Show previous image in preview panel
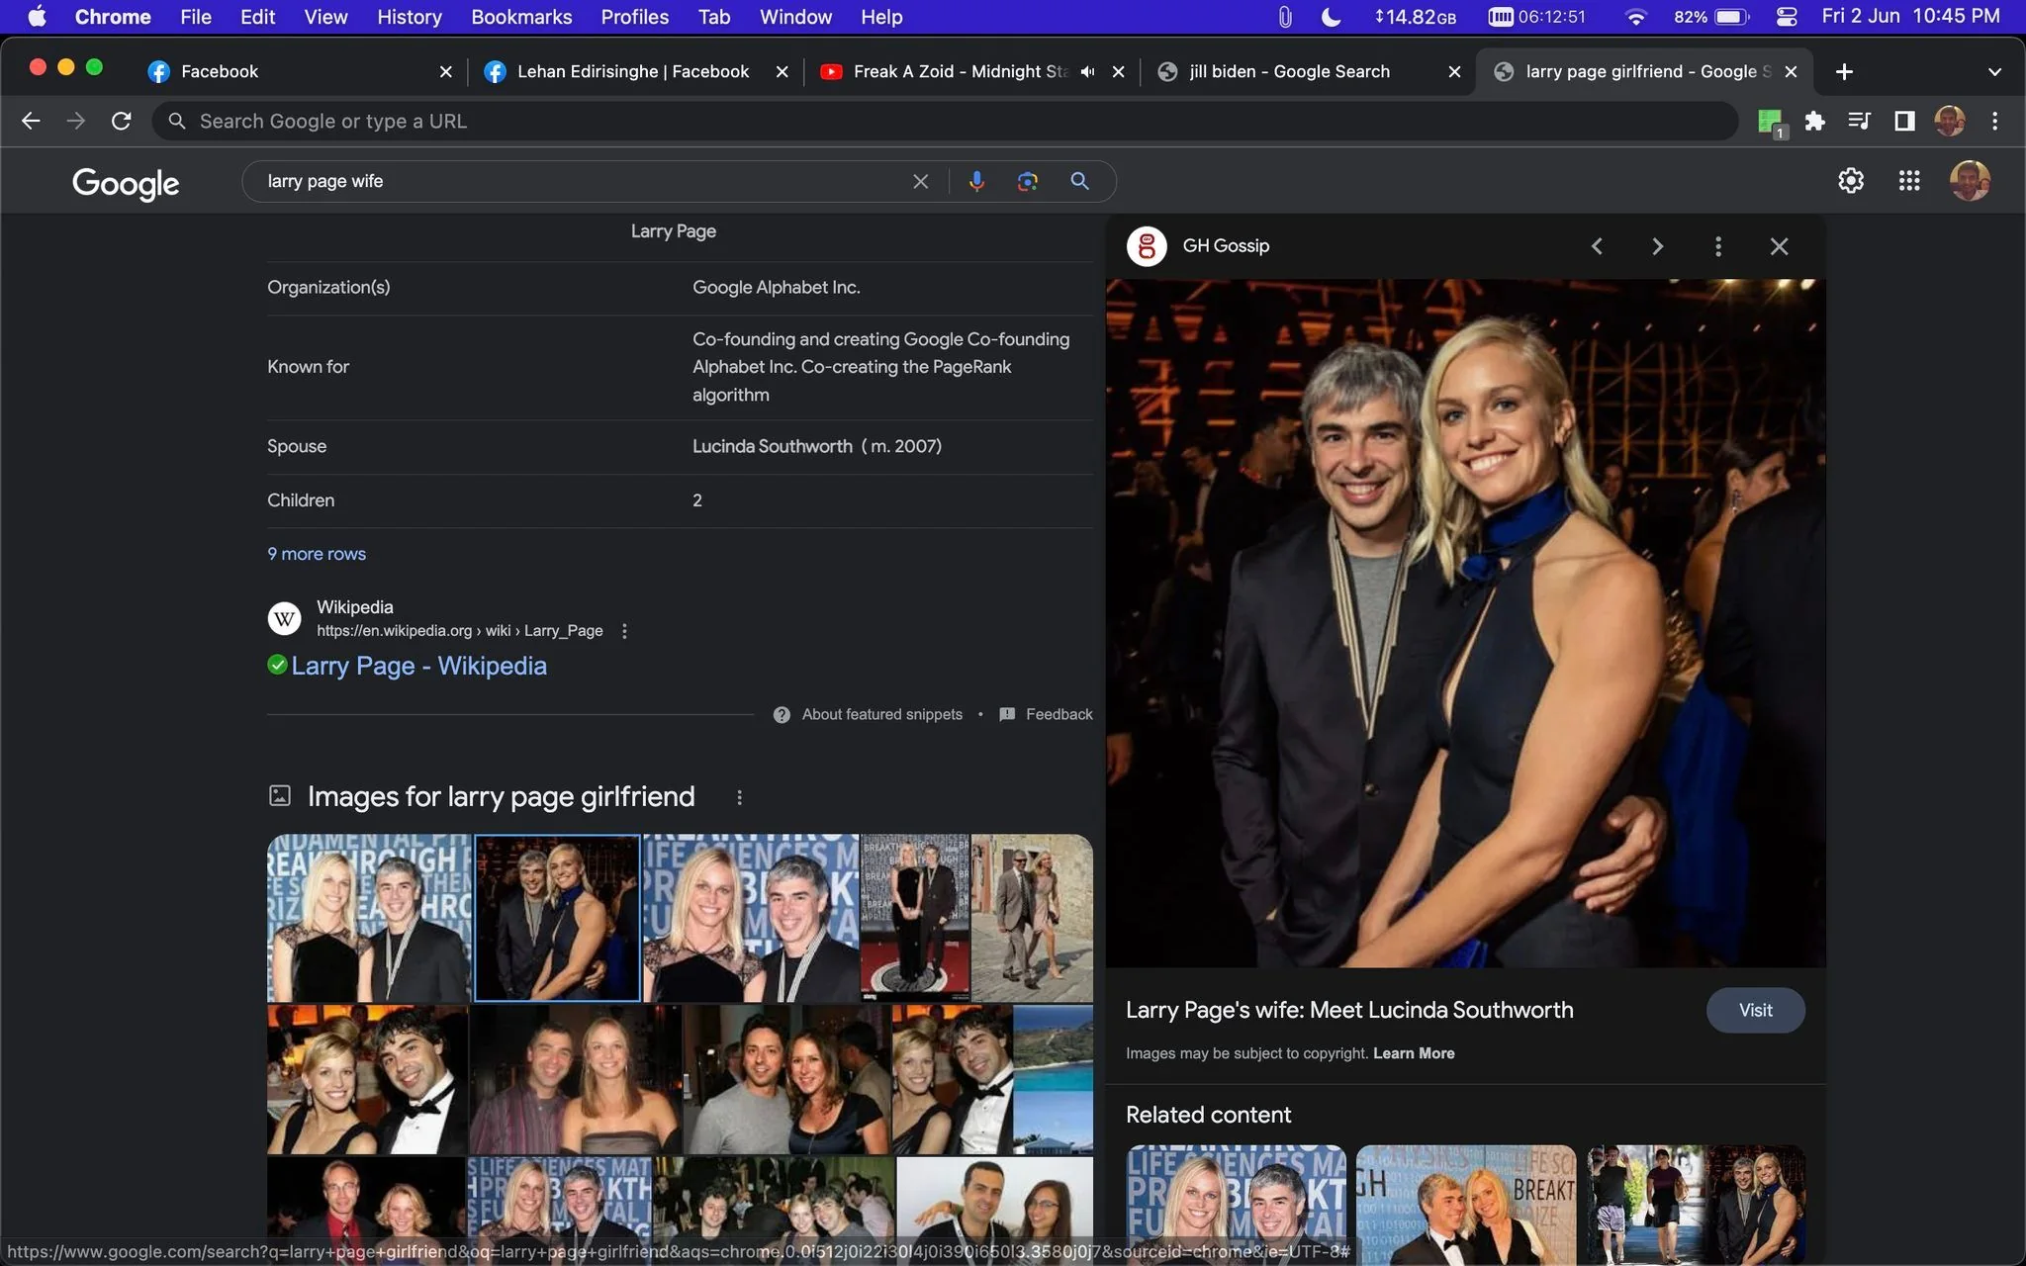The height and width of the screenshot is (1266, 2026). (1597, 246)
